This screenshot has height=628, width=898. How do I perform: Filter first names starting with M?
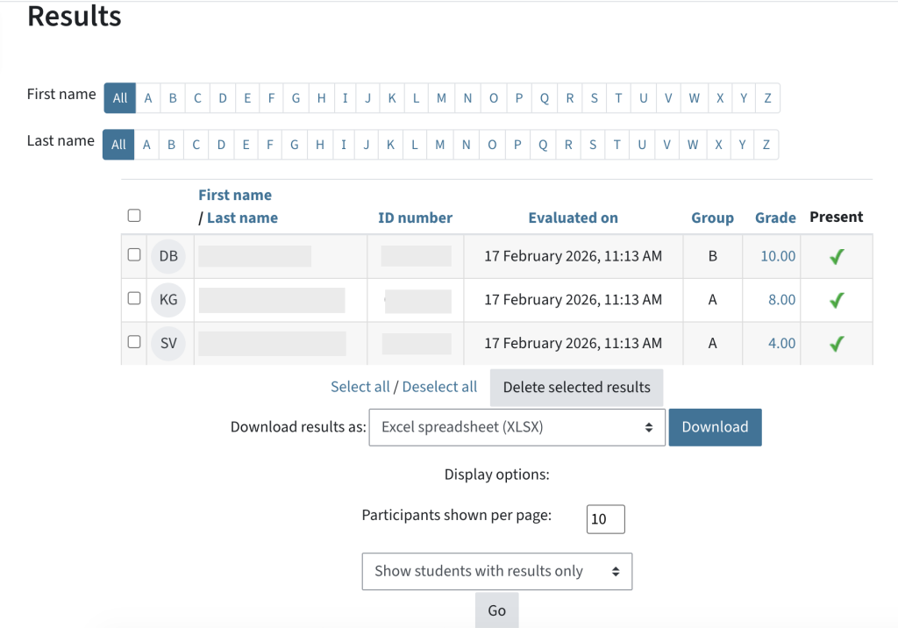(442, 98)
